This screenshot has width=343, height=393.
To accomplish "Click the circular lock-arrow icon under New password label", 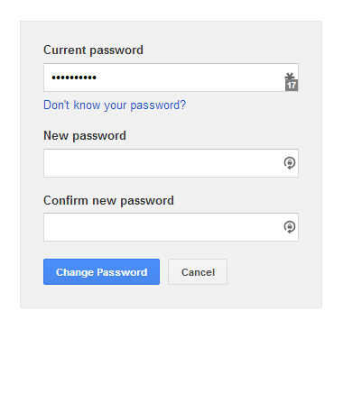I will [290, 163].
